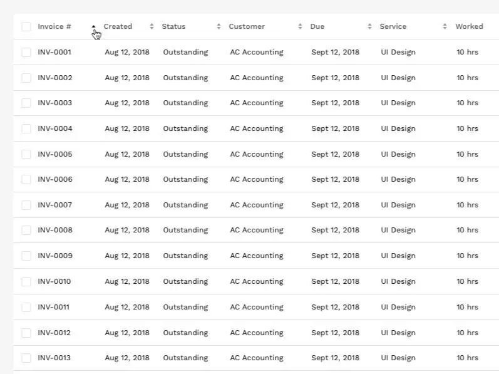This screenshot has height=374, width=499.
Task: Click UI Design service in INV-0002 row
Action: (x=398, y=78)
